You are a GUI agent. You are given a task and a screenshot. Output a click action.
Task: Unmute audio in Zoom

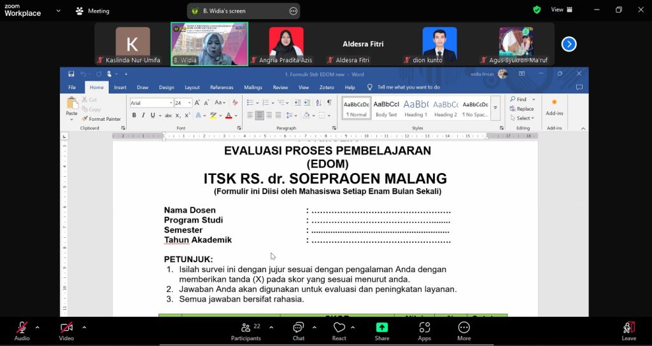[x=22, y=332]
